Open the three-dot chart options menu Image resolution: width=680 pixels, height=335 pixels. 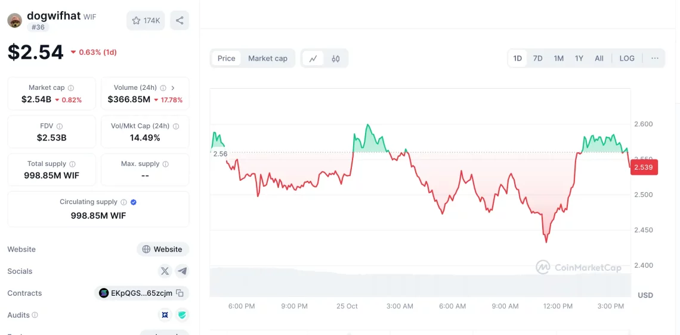(655, 58)
